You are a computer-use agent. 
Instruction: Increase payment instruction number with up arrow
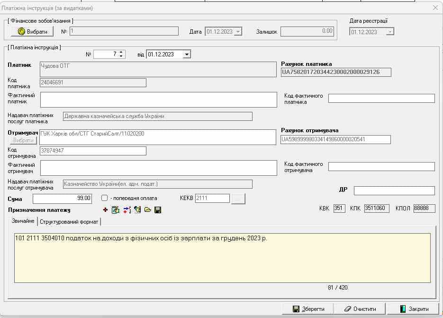pyautogui.click(x=121, y=52)
